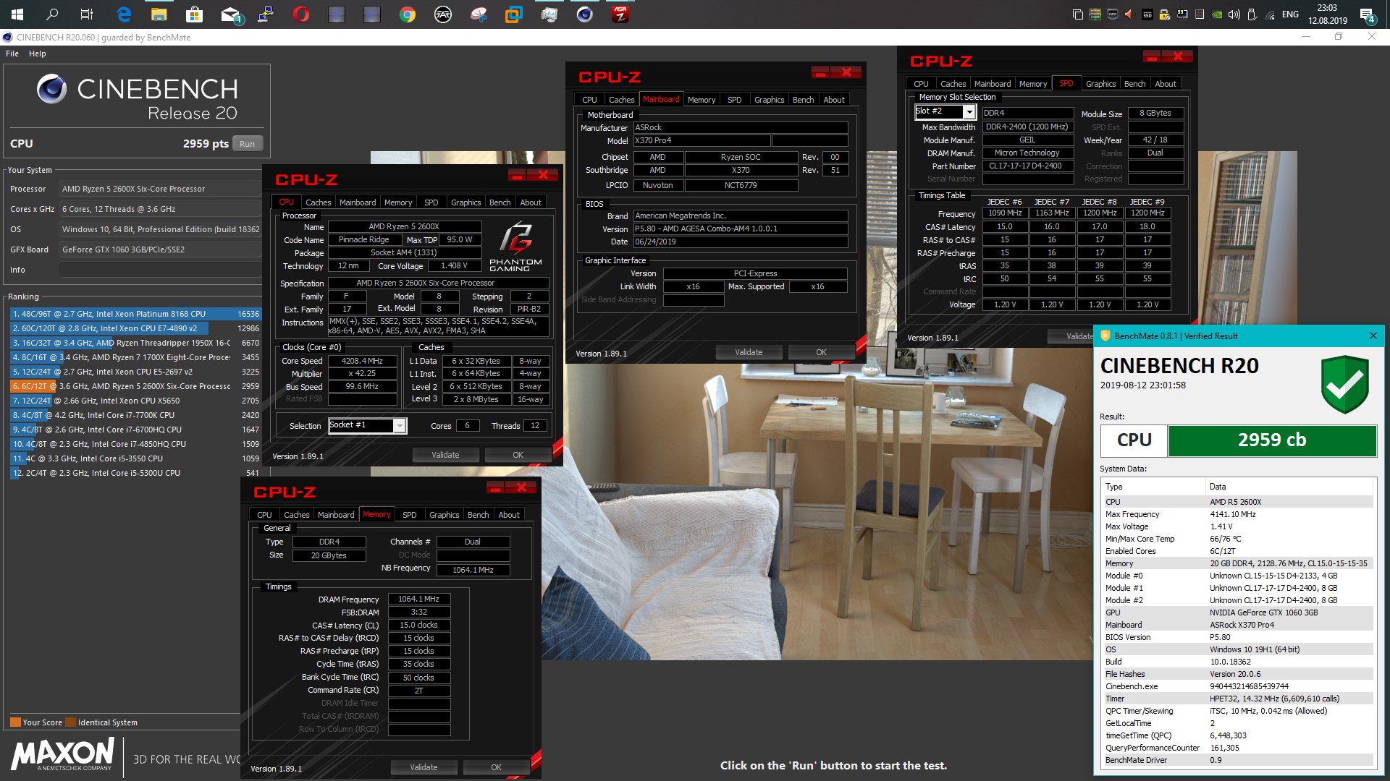Open the Action Center notifications icon
1390x781 pixels.
pyautogui.click(x=1368, y=14)
